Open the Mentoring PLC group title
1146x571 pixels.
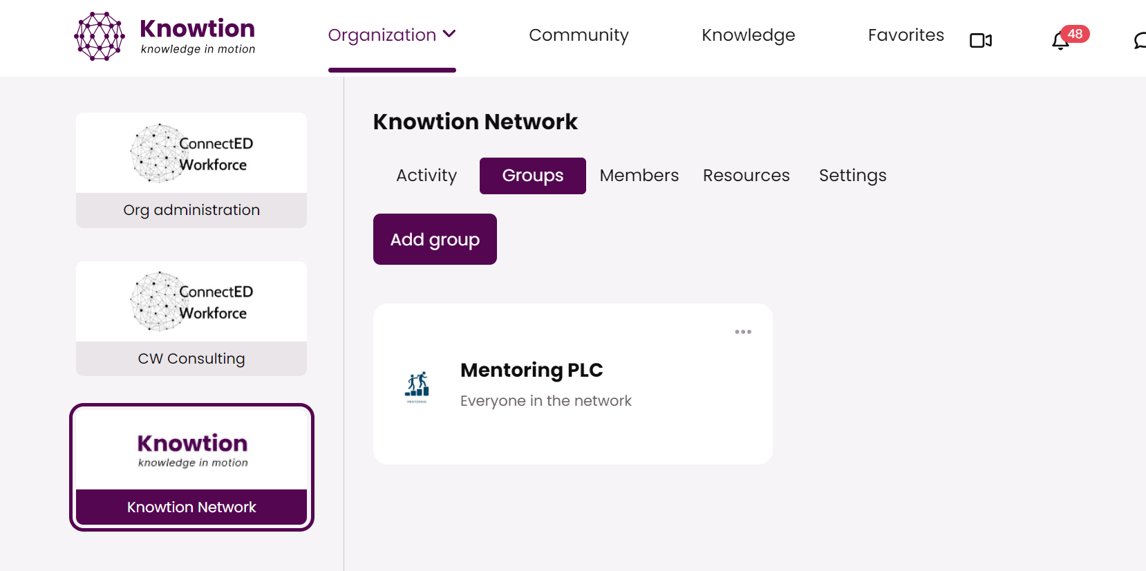(x=532, y=371)
